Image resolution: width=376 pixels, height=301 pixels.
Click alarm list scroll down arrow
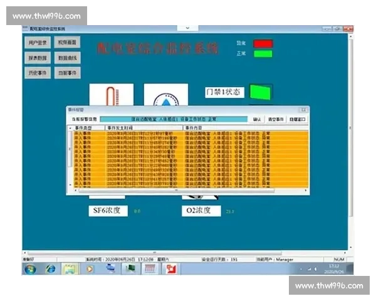point(70,185)
